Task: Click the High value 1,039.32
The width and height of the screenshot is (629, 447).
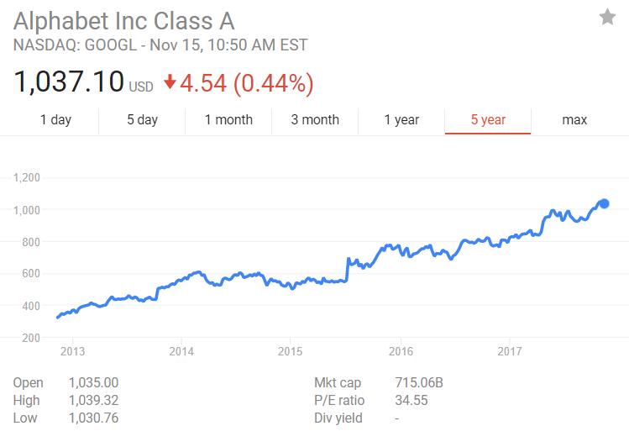Action: [93, 400]
